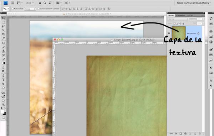Click Hand tool in application bar
The image size is (214, 136).
pyautogui.click(x=40, y=3)
